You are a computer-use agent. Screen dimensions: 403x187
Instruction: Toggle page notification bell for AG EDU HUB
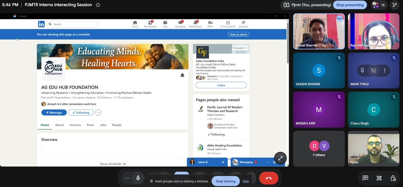click(182, 75)
